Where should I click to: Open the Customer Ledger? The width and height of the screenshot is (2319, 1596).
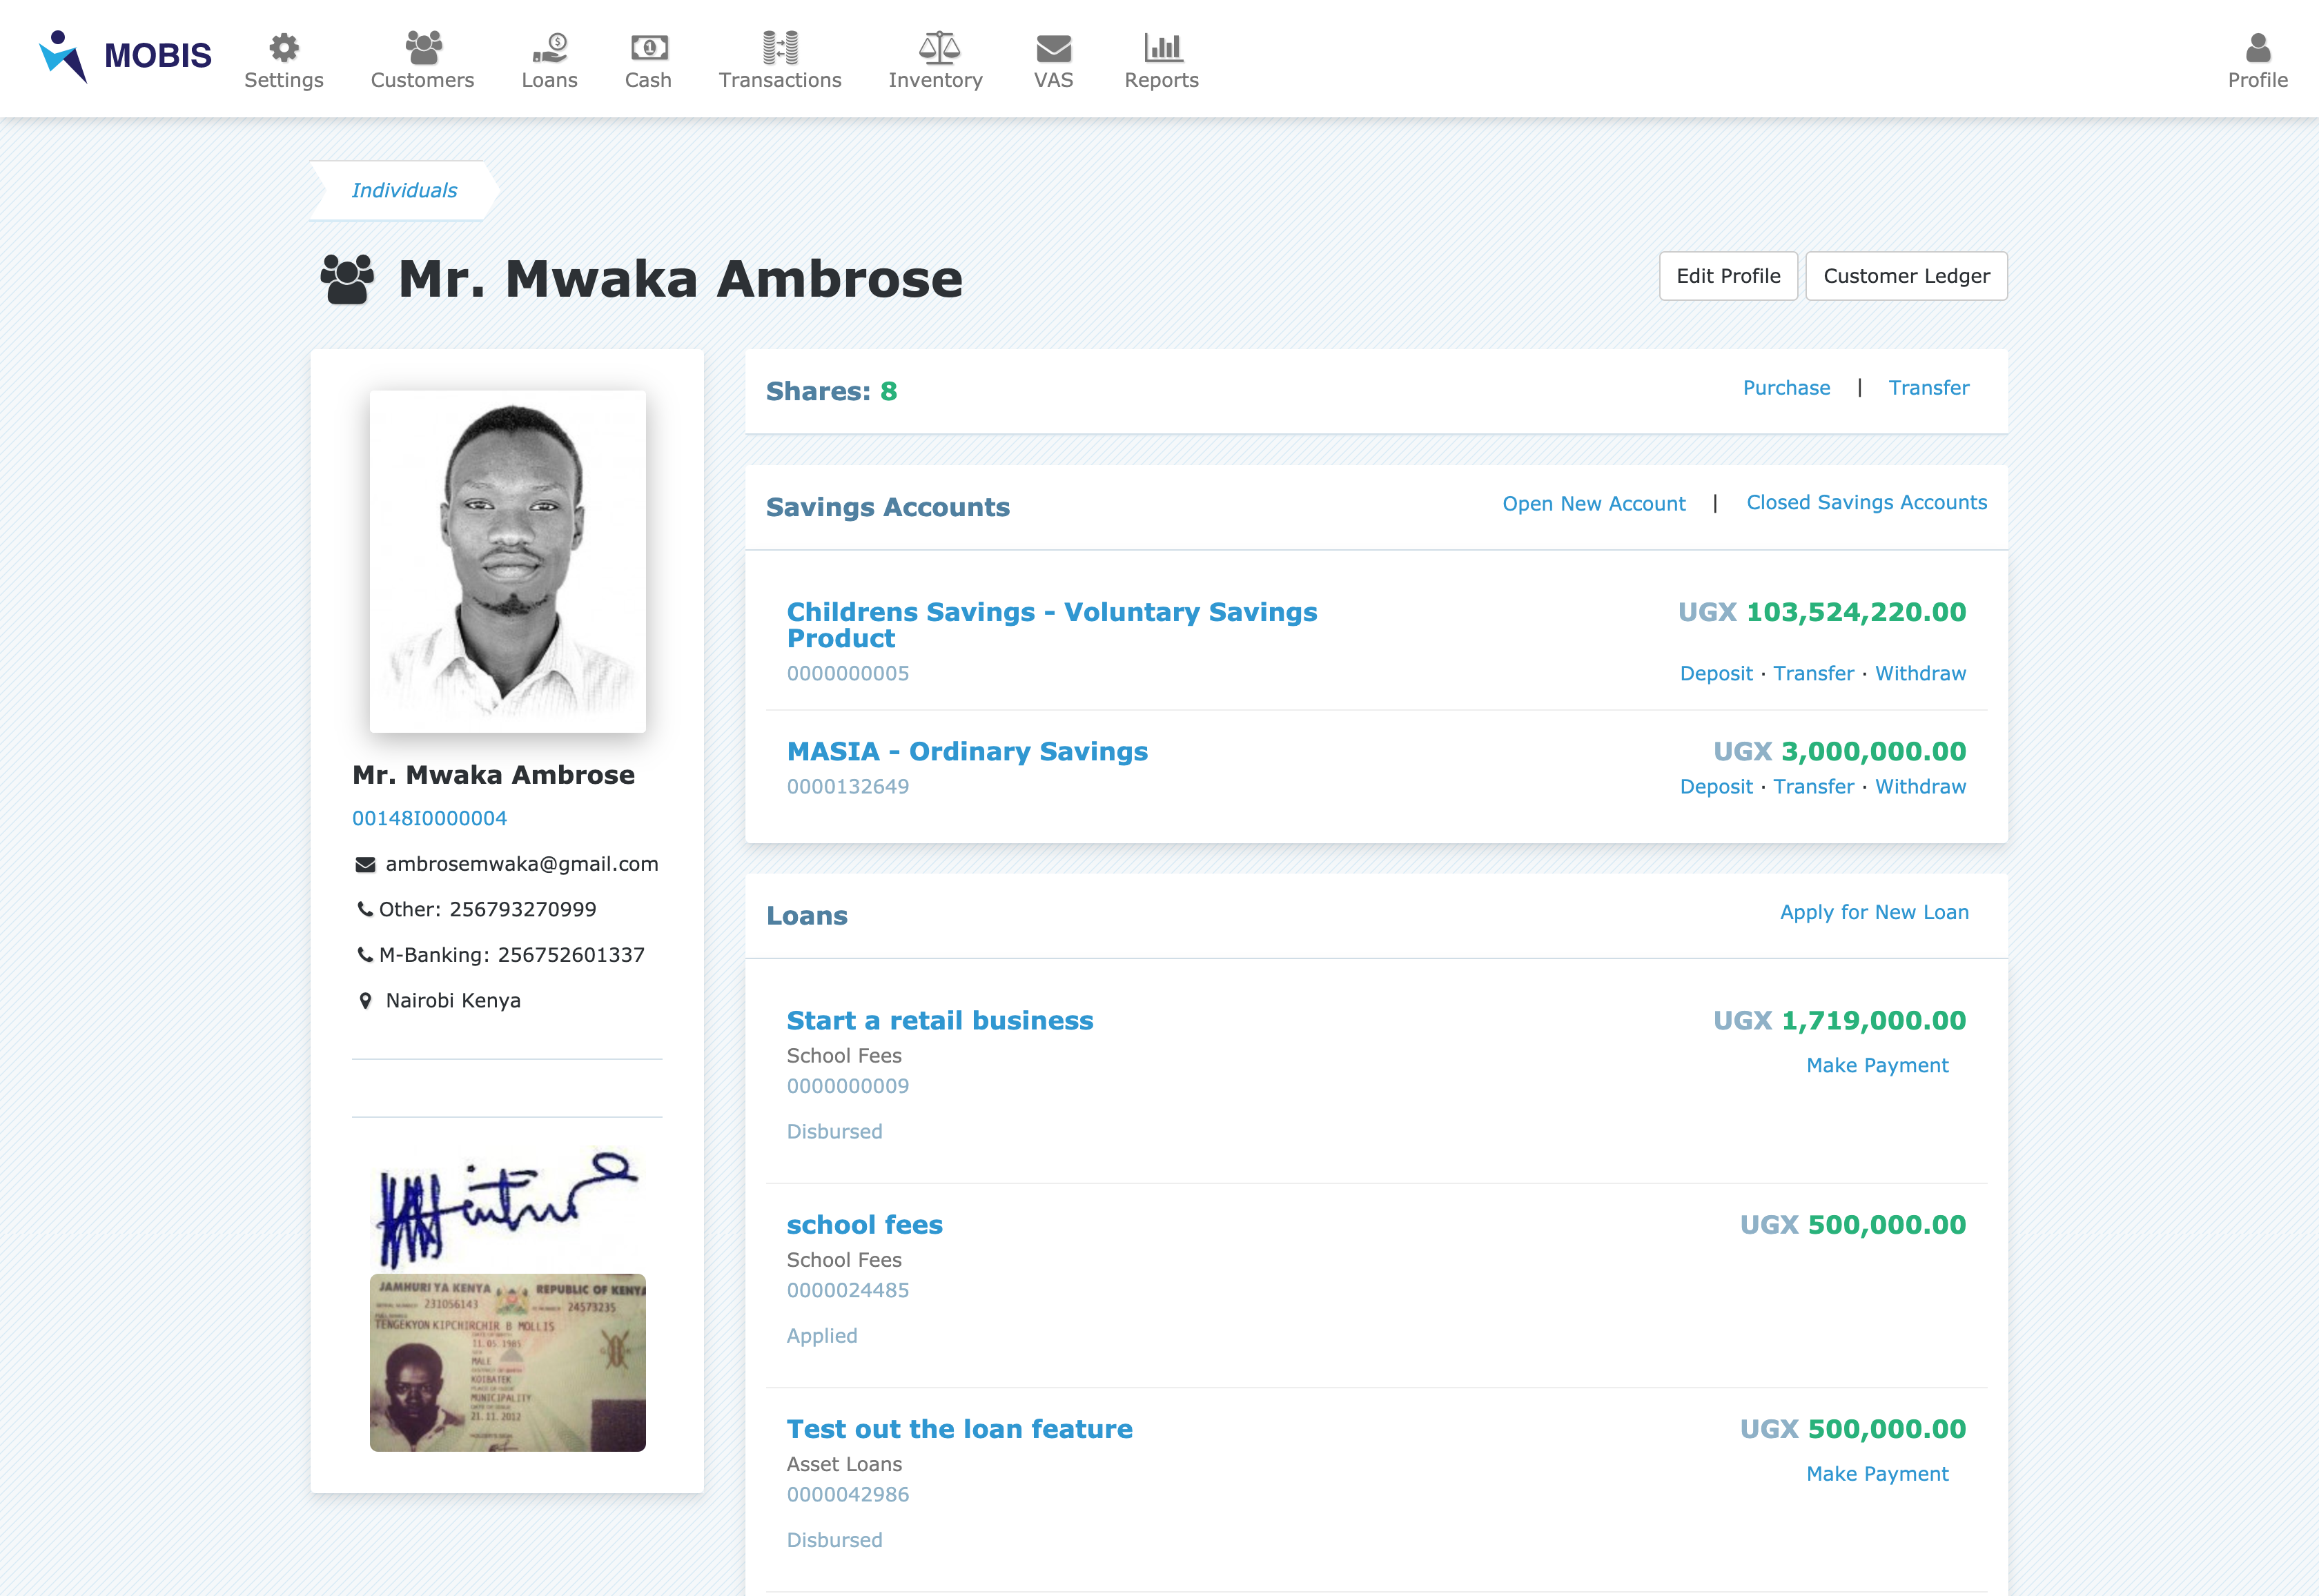coord(1905,276)
